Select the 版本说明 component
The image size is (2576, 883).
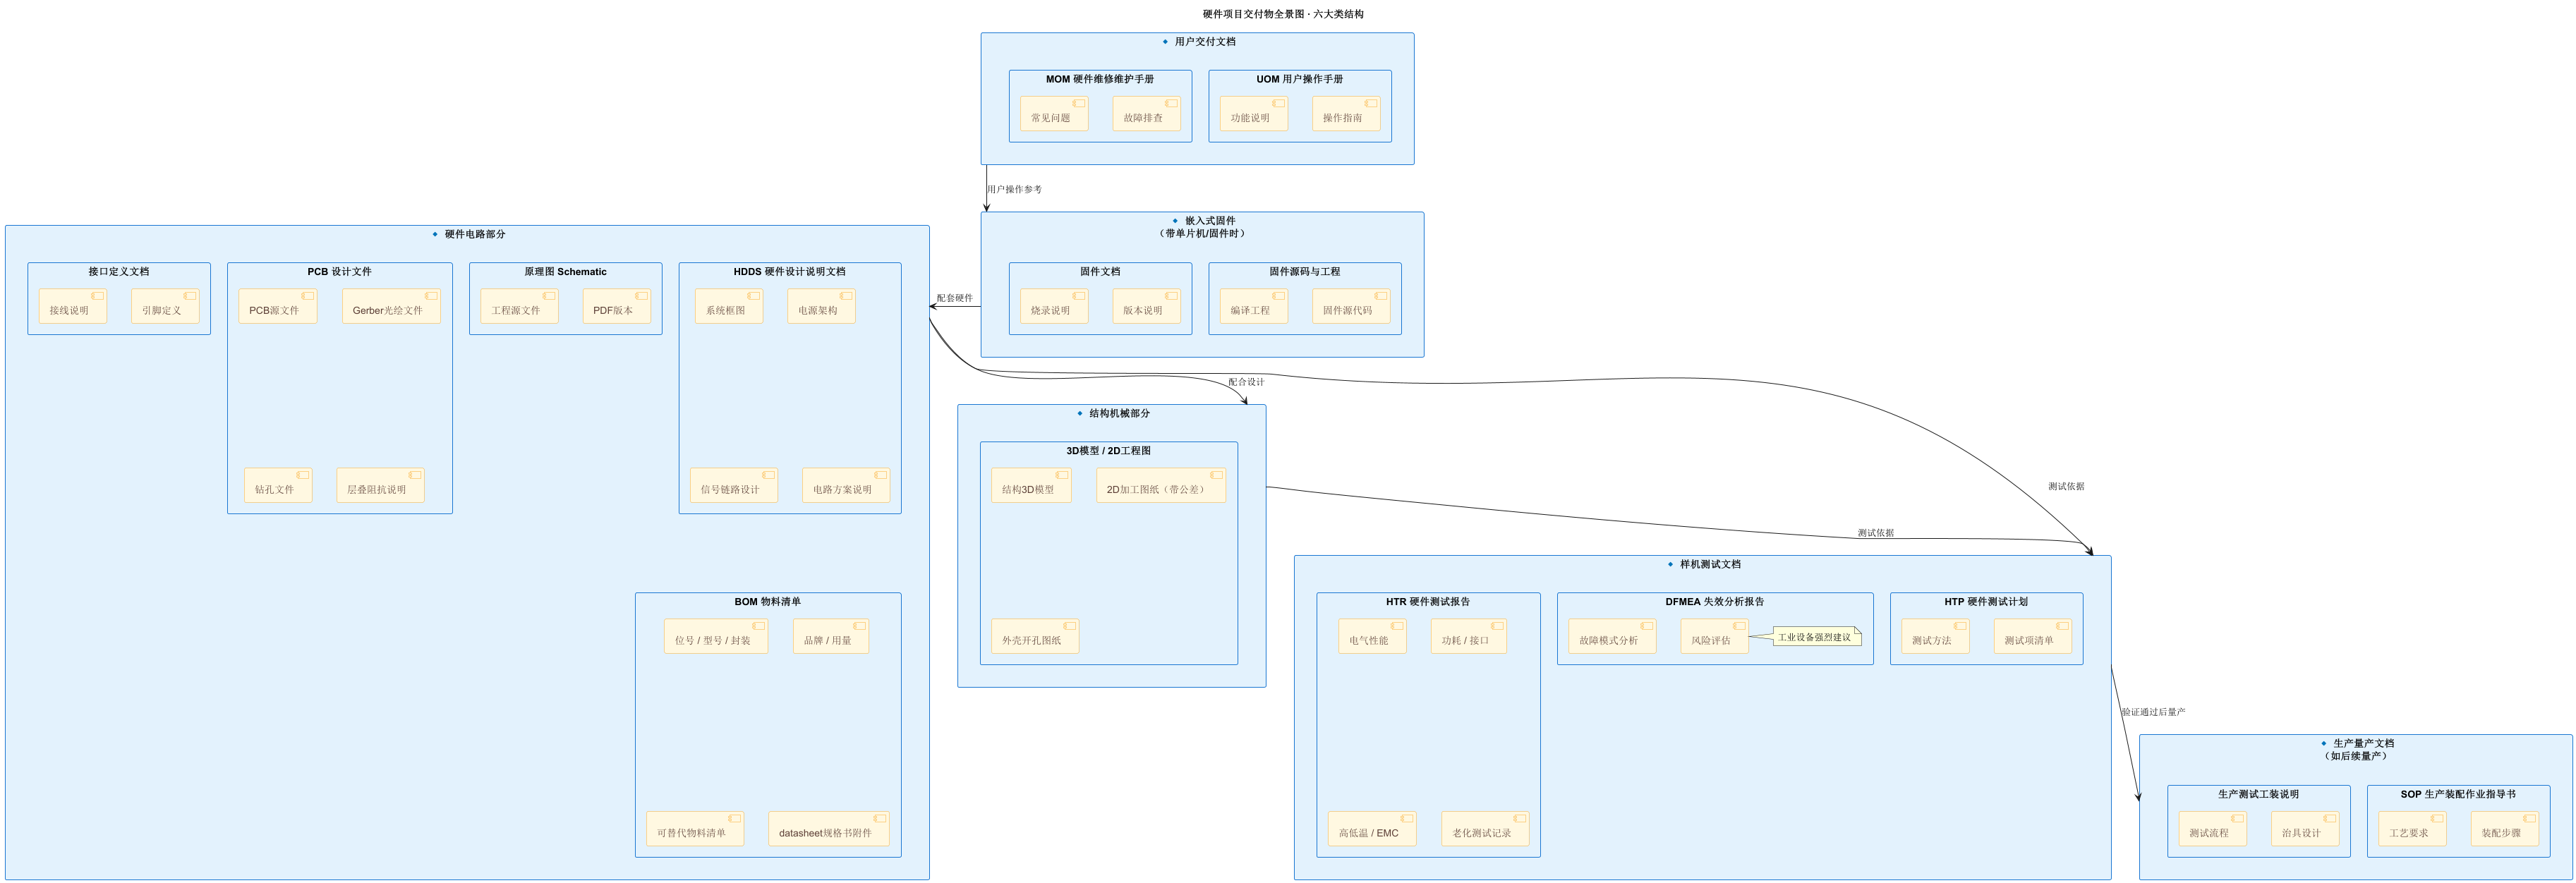click(1146, 306)
